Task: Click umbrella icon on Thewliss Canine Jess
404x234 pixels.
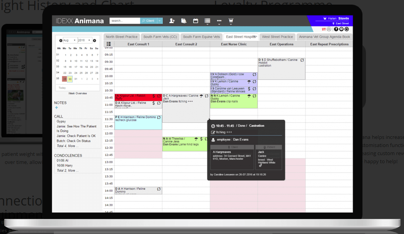Action: click(196, 139)
